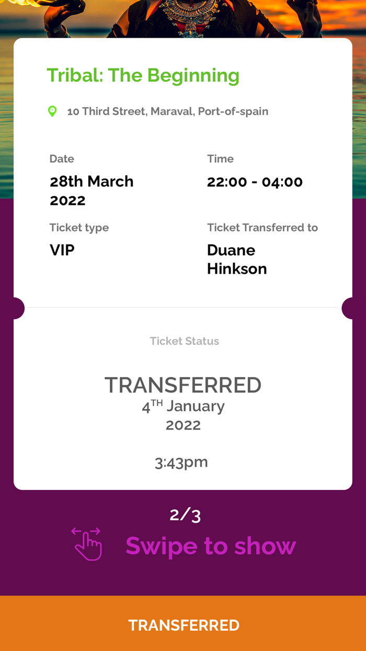This screenshot has width=366, height=651.
Task: Tap the 3:43pm transfer time
Action: tap(181, 462)
